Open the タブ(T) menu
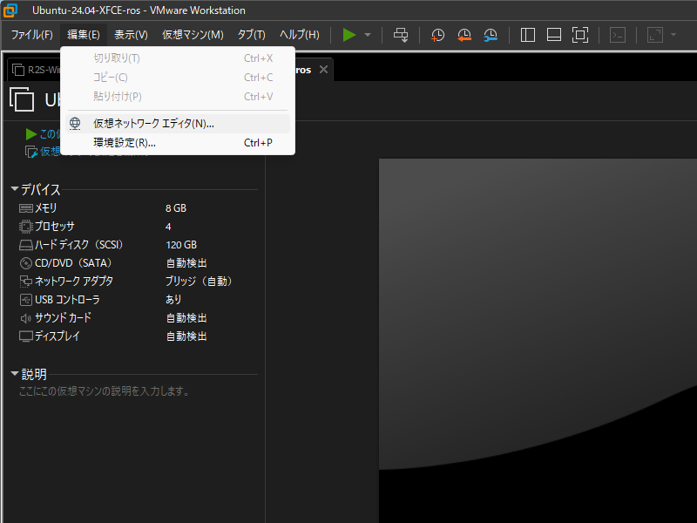This screenshot has height=523, width=697. pyautogui.click(x=251, y=35)
